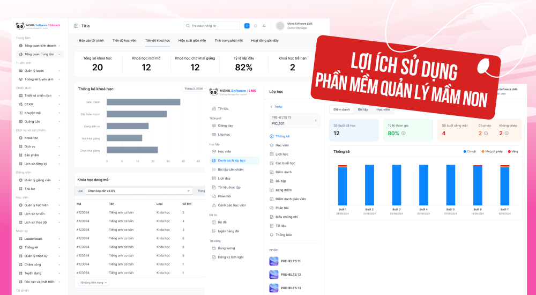
Task: Click the Khuyến mãi sidebar icon
Action: coord(20,113)
